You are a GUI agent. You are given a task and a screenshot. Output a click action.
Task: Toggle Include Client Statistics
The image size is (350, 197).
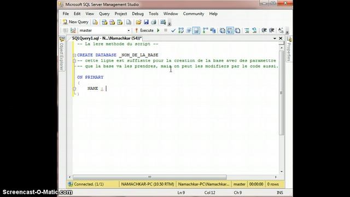[x=213, y=31]
